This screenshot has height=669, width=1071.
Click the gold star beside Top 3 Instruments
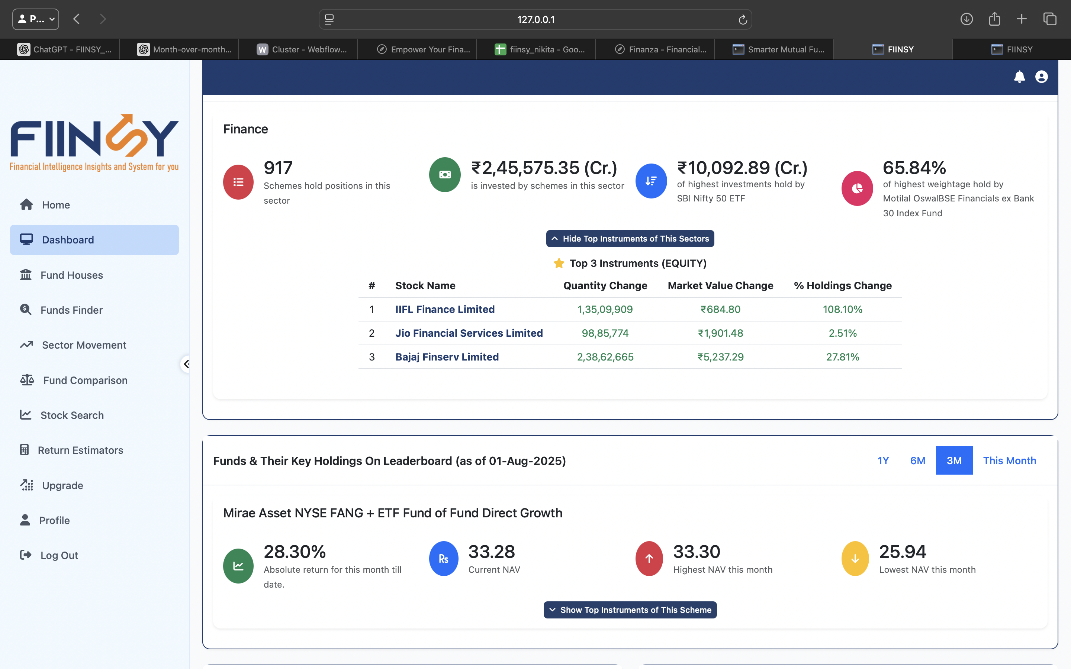(x=559, y=263)
